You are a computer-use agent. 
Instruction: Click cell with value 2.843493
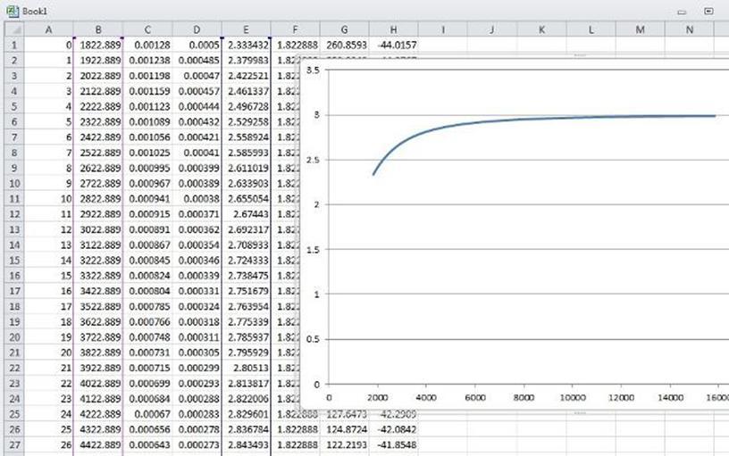point(246,444)
